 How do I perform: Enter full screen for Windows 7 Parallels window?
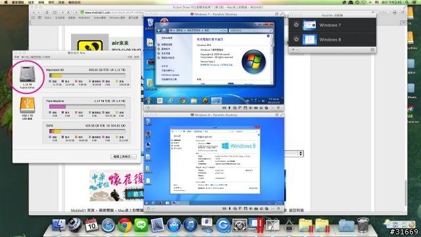click(282, 14)
